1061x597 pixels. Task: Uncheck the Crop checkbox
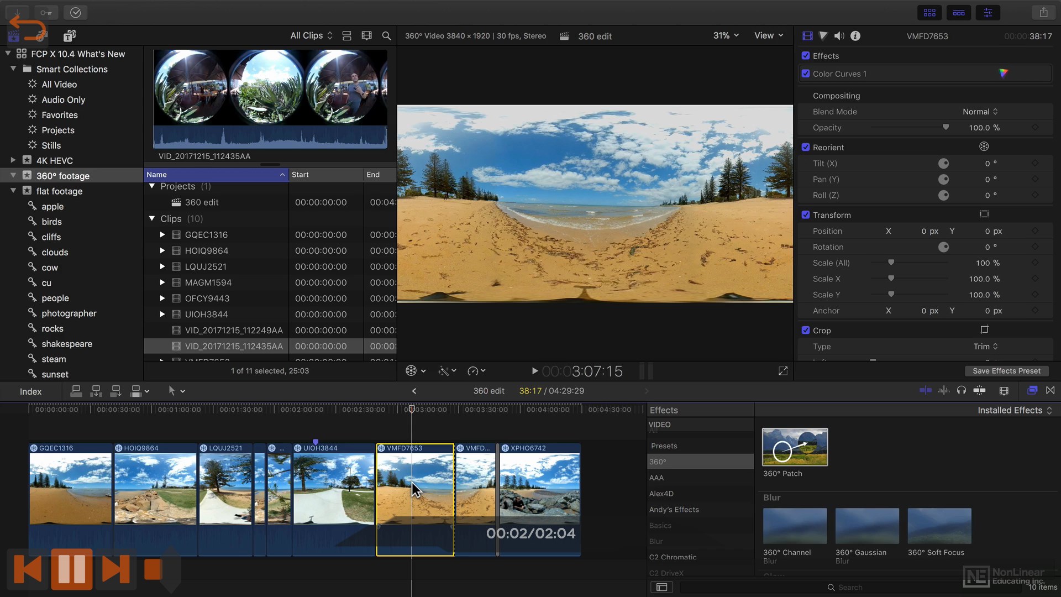coord(806,331)
